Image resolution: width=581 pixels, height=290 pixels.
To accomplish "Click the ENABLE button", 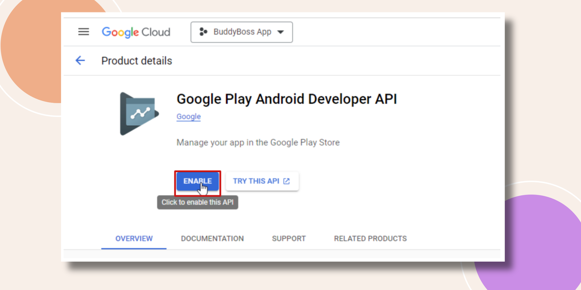I will 198,181.
